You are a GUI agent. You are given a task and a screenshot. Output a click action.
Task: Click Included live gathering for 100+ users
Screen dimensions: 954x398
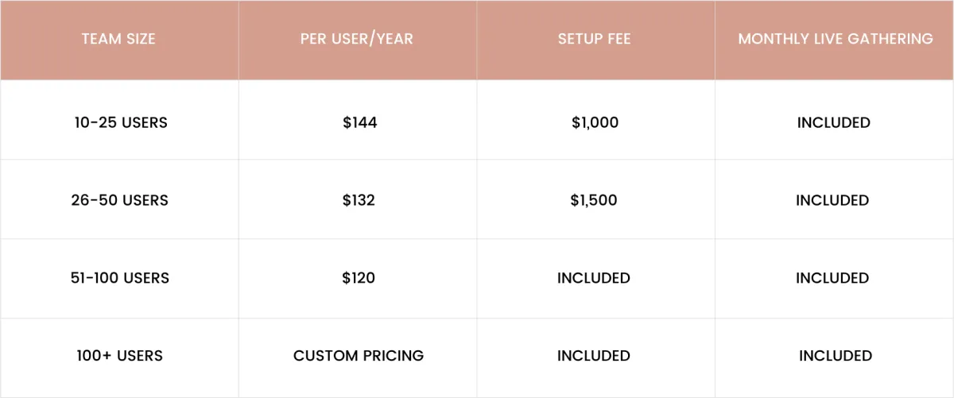[x=836, y=356]
